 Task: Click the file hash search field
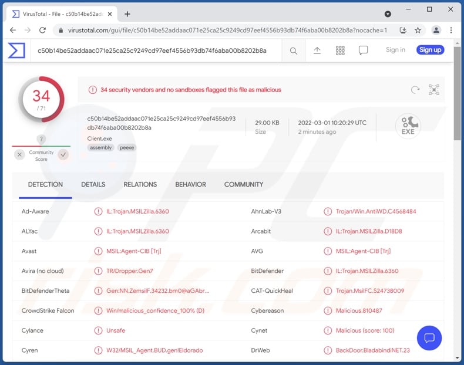click(x=153, y=50)
